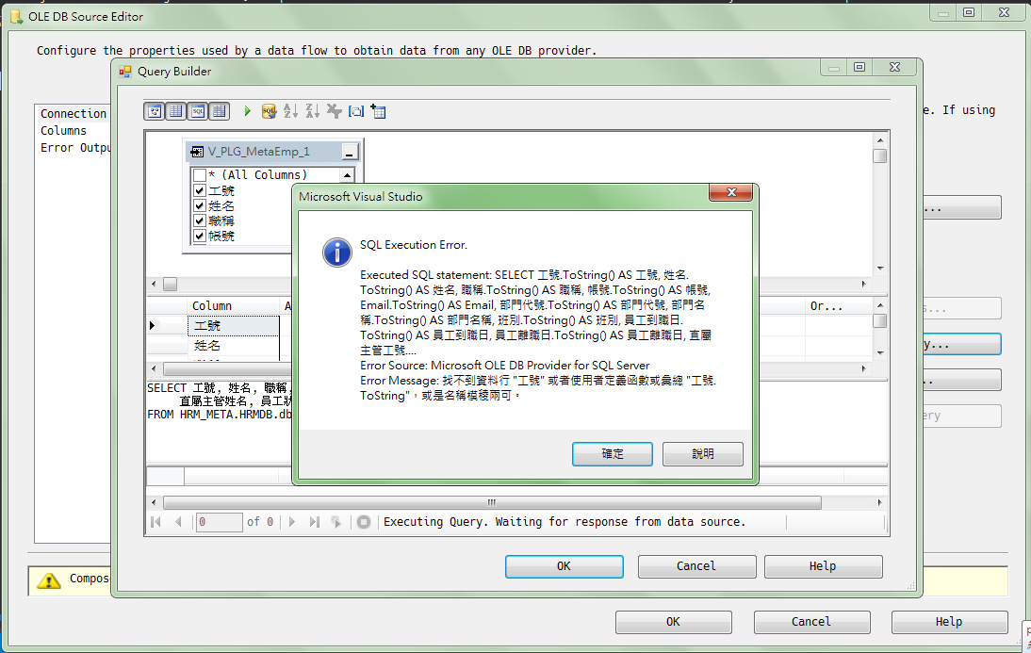Check the * (All Columns) checkbox

(x=199, y=175)
